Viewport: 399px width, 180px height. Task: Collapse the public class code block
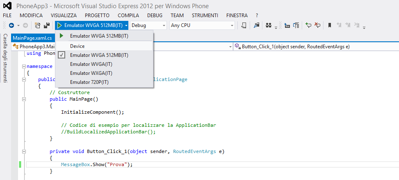tap(24, 80)
